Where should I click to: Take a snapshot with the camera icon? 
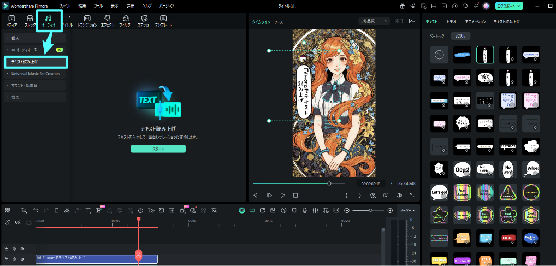[x=386, y=195]
